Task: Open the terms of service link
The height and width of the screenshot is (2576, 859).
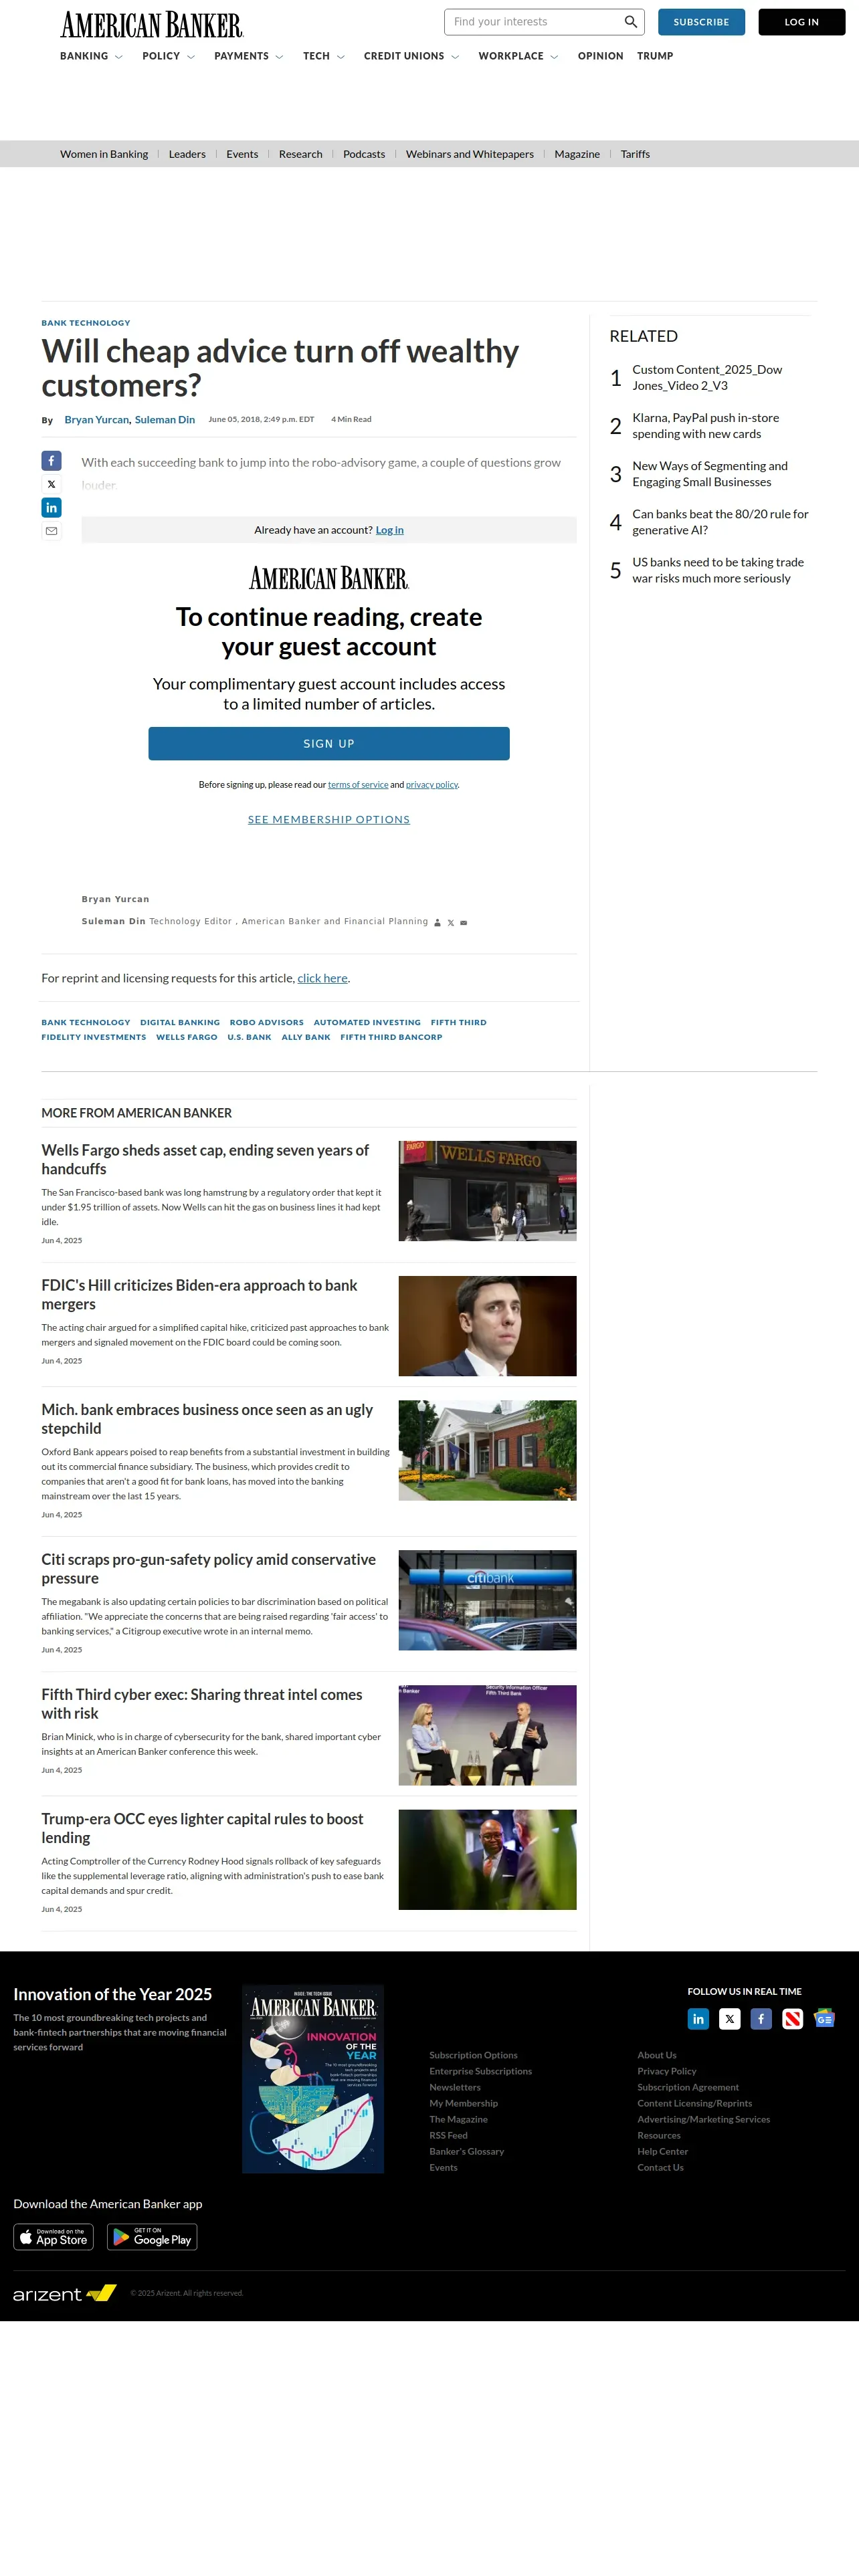Action: (358, 785)
